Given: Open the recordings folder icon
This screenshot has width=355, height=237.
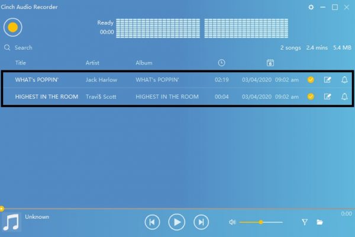Looking at the screenshot, I should coord(319,222).
